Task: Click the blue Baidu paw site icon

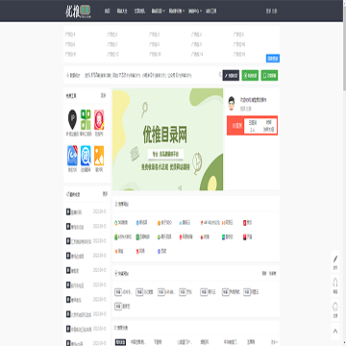Action: click(x=159, y=252)
